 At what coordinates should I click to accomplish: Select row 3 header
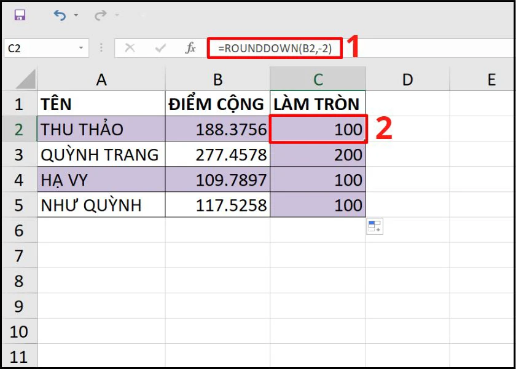[x=19, y=154]
